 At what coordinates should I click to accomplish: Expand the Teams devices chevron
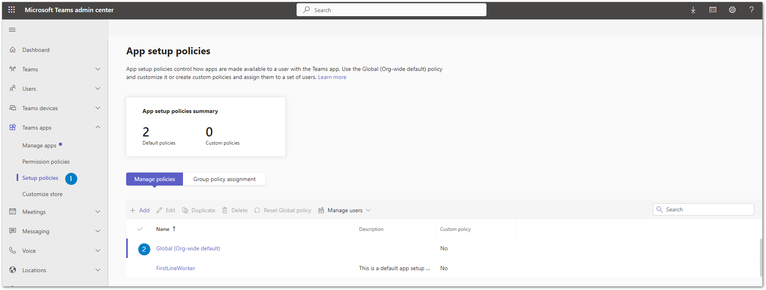tap(98, 108)
